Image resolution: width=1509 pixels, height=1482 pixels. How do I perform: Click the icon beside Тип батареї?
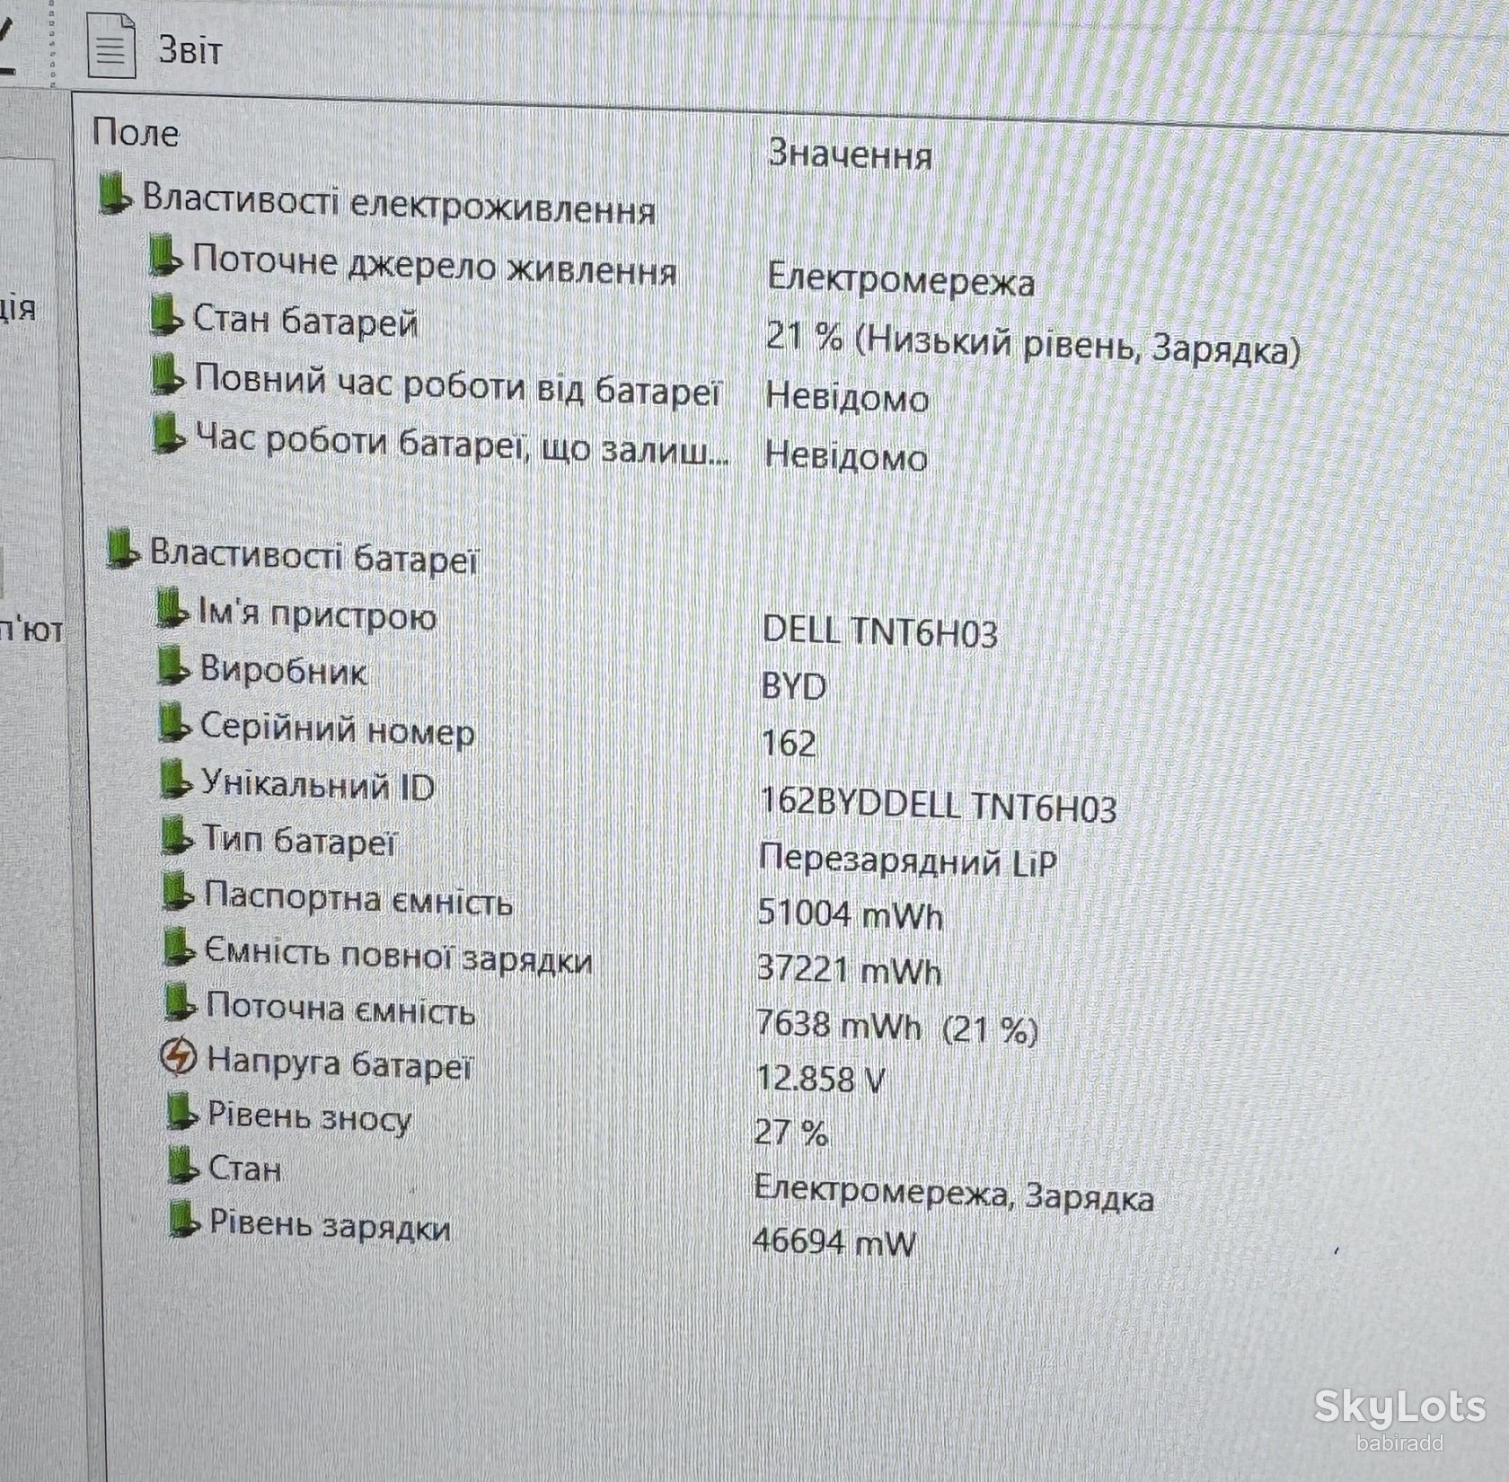(x=177, y=835)
